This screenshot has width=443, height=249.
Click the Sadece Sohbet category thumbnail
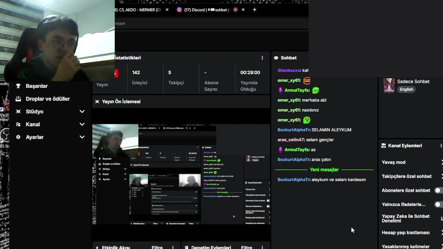(389, 85)
